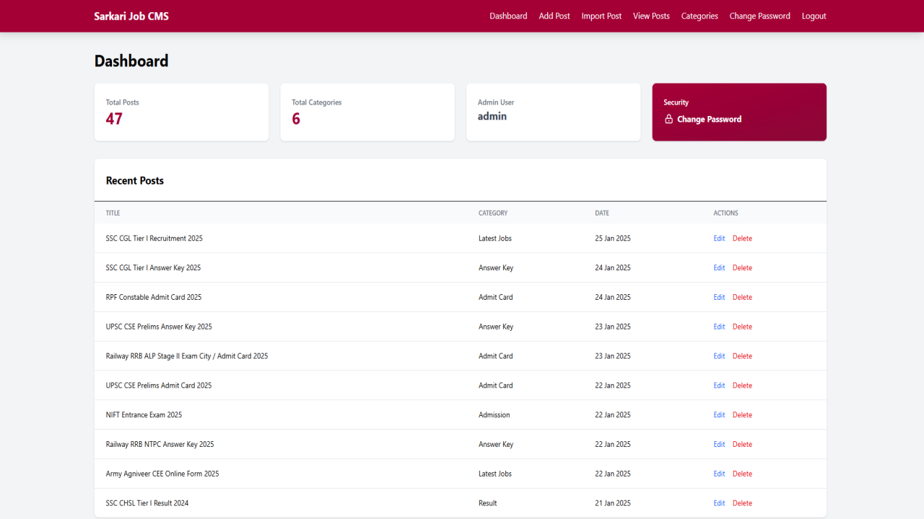Go to Import Post page
924x519 pixels.
coord(601,16)
